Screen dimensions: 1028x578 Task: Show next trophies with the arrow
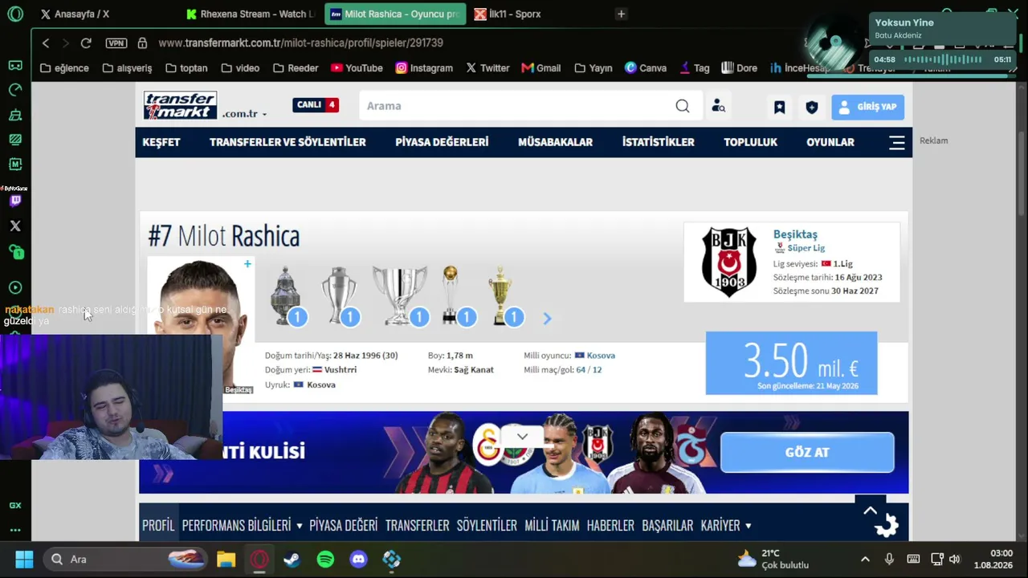547,319
